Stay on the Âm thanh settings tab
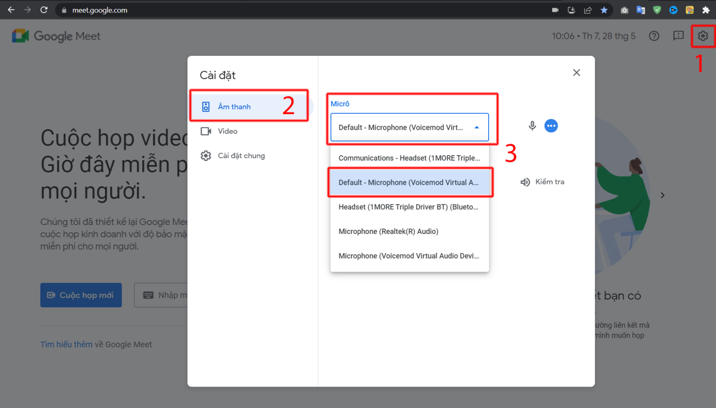 pos(234,106)
